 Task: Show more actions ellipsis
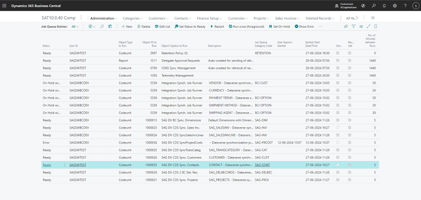click(320, 27)
